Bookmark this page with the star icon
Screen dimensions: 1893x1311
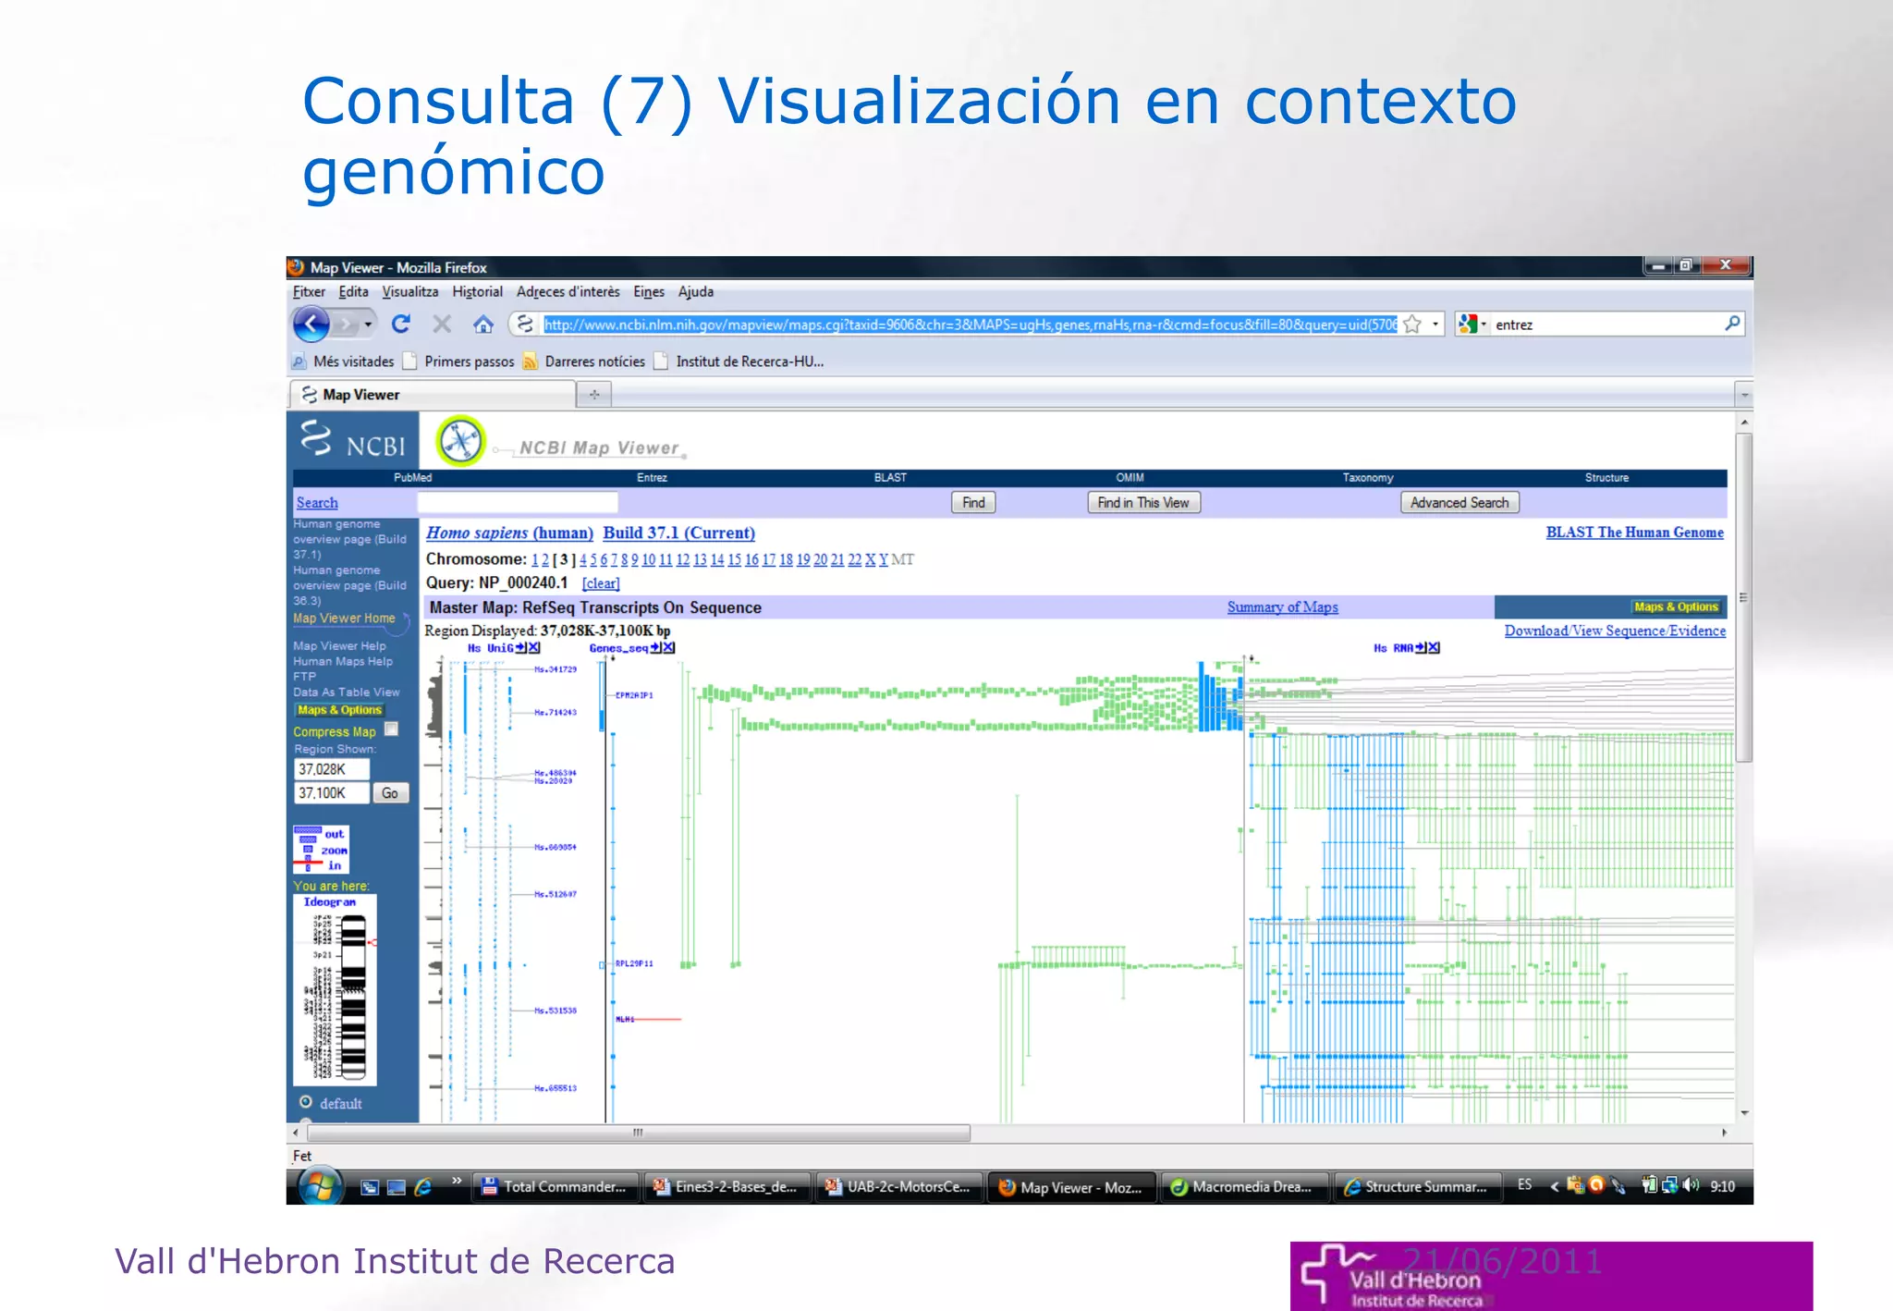tap(1412, 325)
